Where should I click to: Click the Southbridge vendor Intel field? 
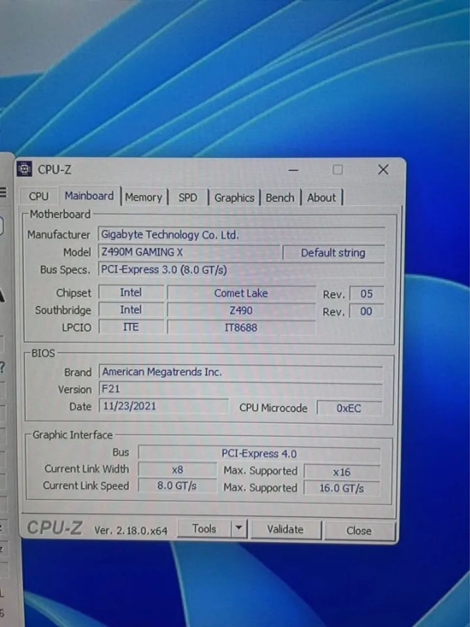(131, 310)
